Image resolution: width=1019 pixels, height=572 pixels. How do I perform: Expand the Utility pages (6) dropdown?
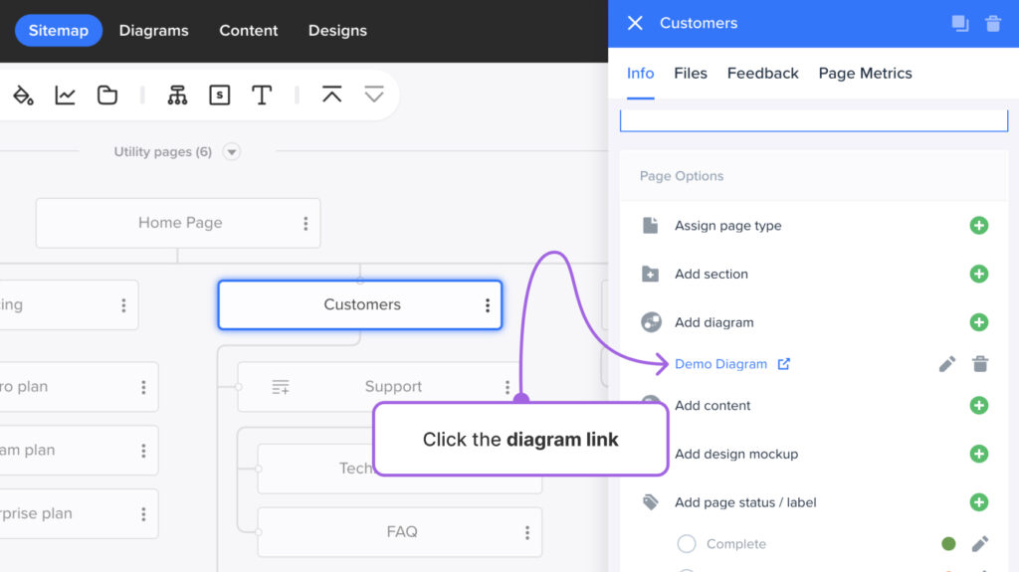tap(231, 152)
